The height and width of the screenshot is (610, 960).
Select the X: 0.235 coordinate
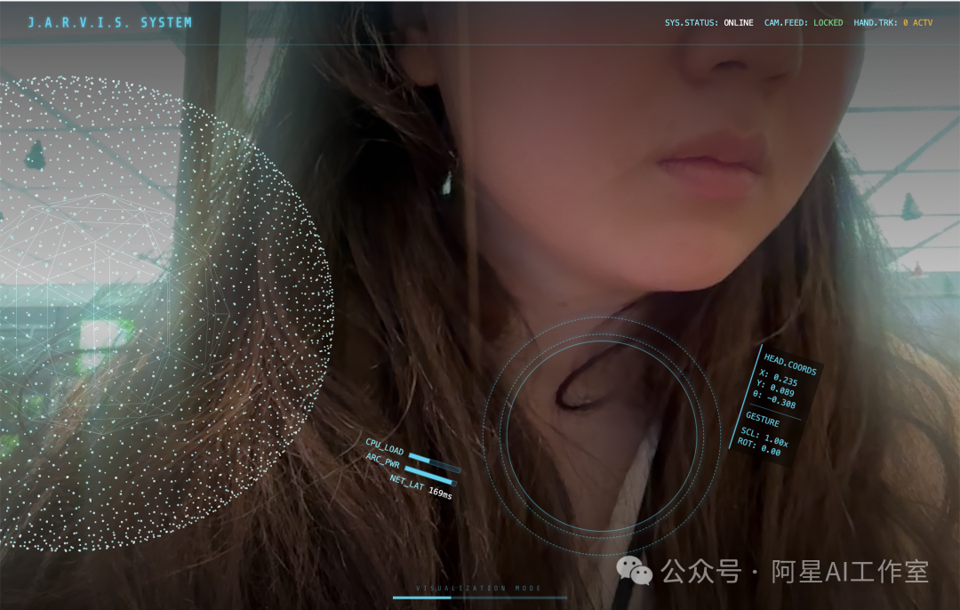[x=778, y=377]
